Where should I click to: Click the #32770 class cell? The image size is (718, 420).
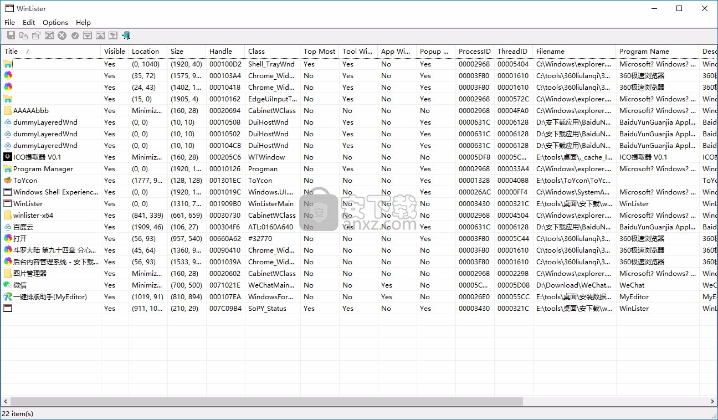click(260, 238)
